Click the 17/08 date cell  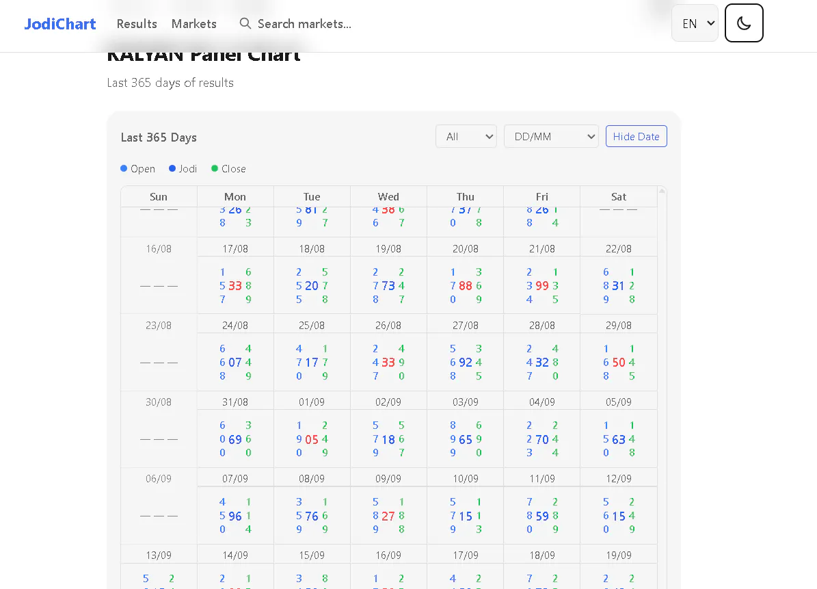coord(235,249)
